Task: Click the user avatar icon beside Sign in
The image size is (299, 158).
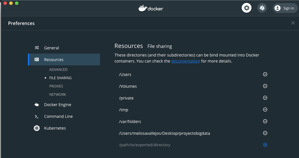Action: pyautogui.click(x=277, y=8)
